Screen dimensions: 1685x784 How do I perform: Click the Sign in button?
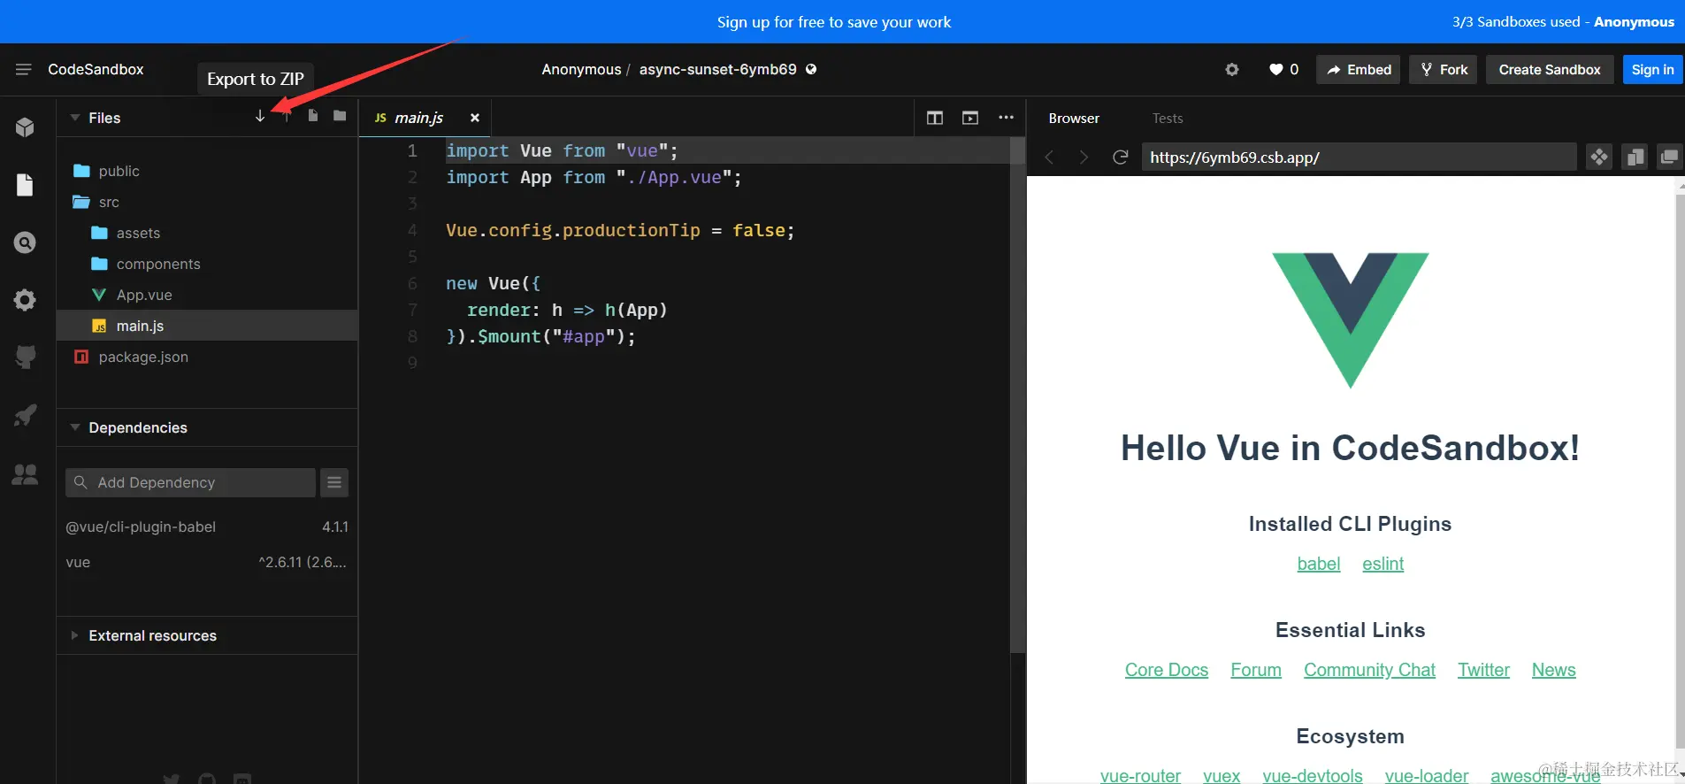click(1652, 69)
